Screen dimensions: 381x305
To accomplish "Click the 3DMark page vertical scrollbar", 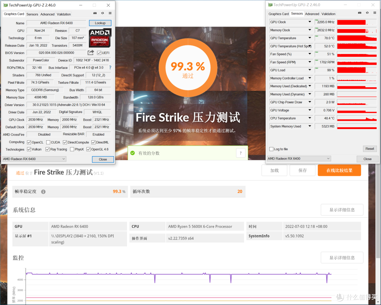I will 379,211.
